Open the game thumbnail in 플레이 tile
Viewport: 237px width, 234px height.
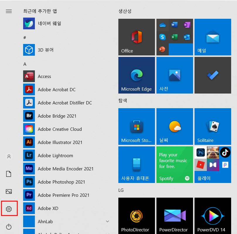213,152
